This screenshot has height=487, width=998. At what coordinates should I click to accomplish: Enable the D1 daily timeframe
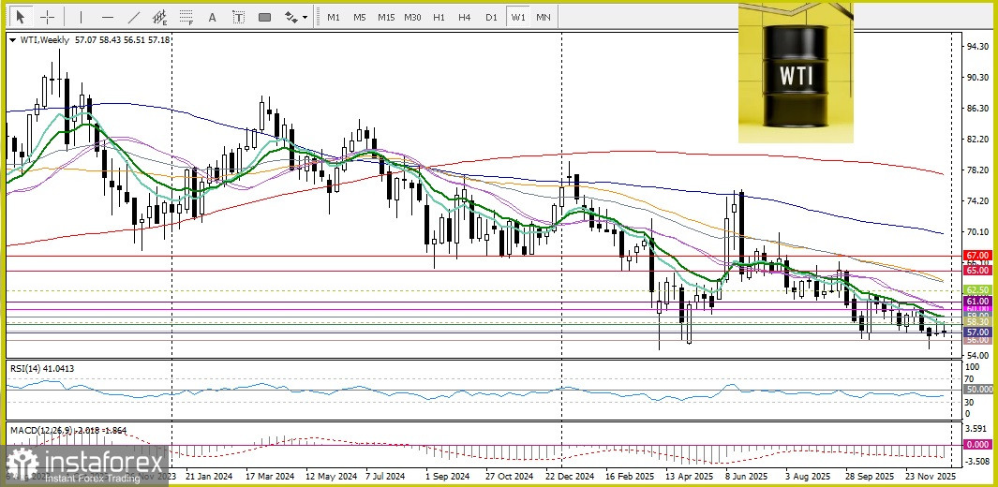[x=491, y=17]
